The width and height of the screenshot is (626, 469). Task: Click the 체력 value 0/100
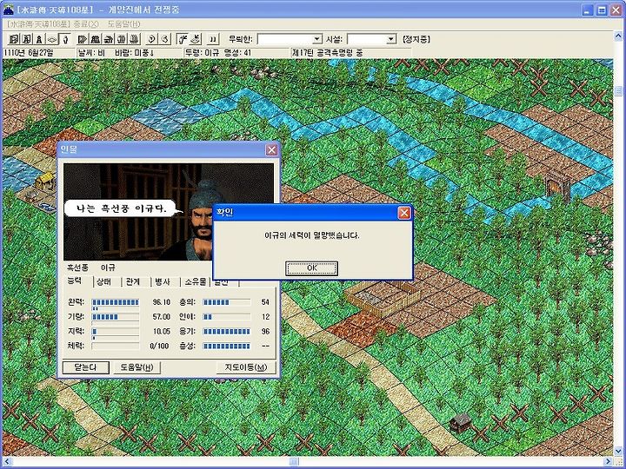click(x=159, y=346)
